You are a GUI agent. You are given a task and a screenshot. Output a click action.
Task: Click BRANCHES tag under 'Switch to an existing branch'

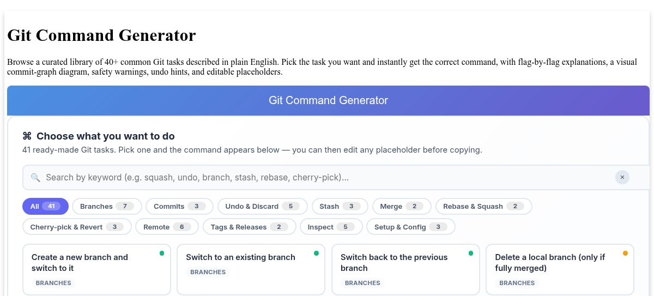pyautogui.click(x=208, y=272)
